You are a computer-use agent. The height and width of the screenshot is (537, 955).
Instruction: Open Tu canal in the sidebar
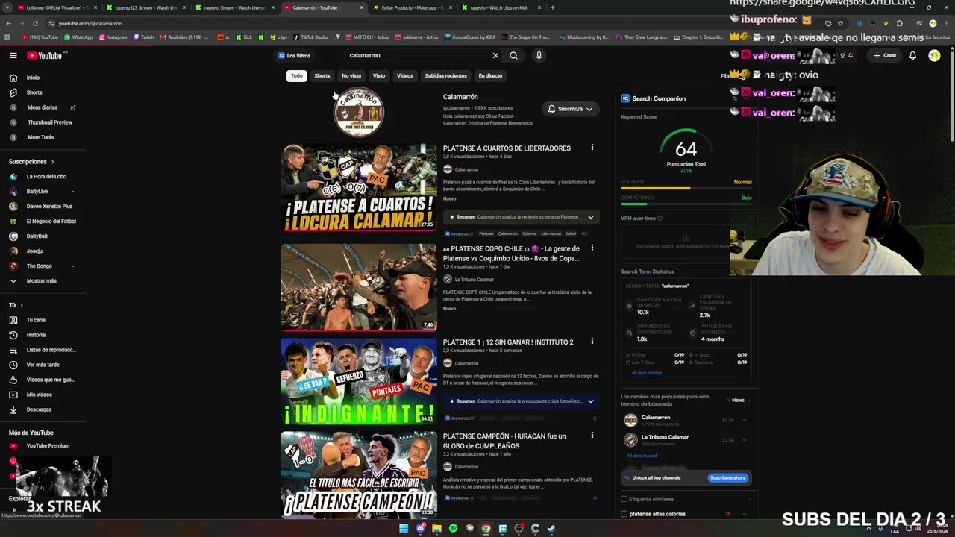click(37, 320)
